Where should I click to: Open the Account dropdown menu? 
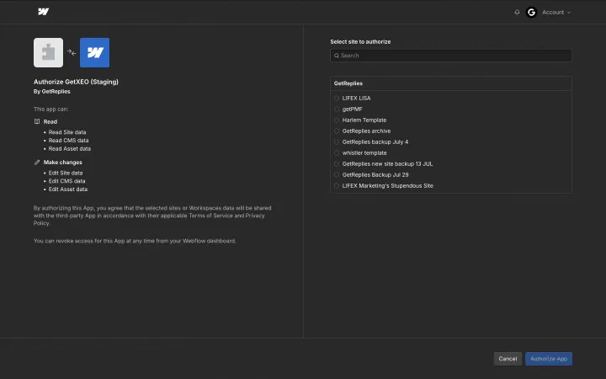(556, 13)
